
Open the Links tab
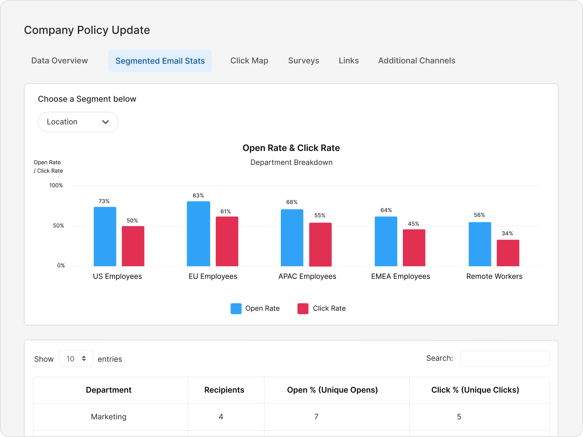coord(348,61)
